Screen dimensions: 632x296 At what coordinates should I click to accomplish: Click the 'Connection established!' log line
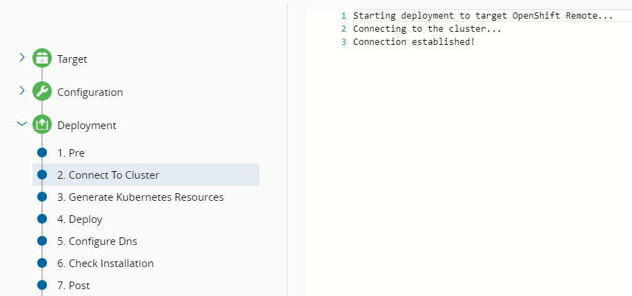tap(413, 41)
